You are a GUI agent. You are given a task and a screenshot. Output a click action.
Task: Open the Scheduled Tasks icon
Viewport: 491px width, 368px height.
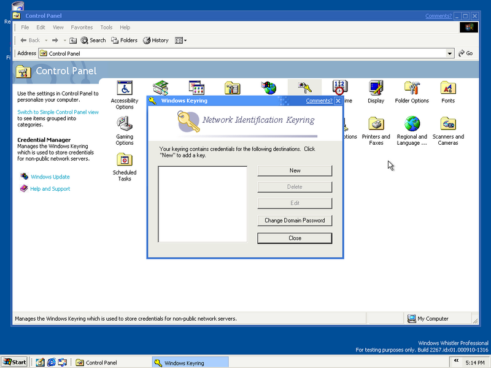click(125, 167)
